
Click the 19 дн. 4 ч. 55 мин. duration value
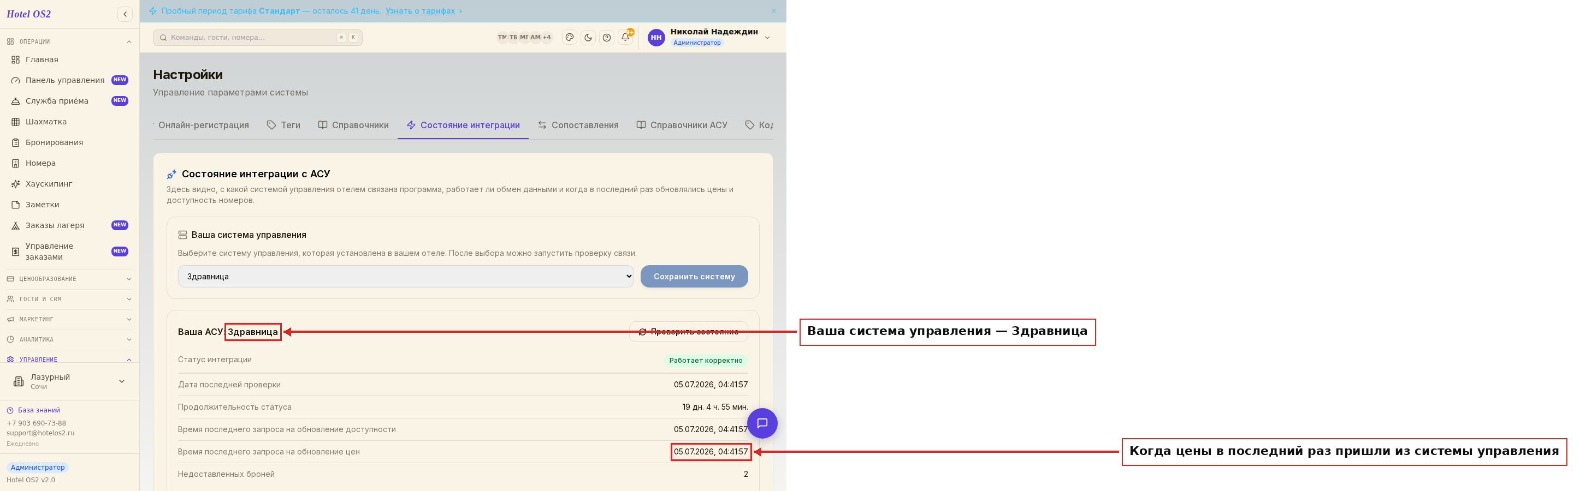coord(715,407)
